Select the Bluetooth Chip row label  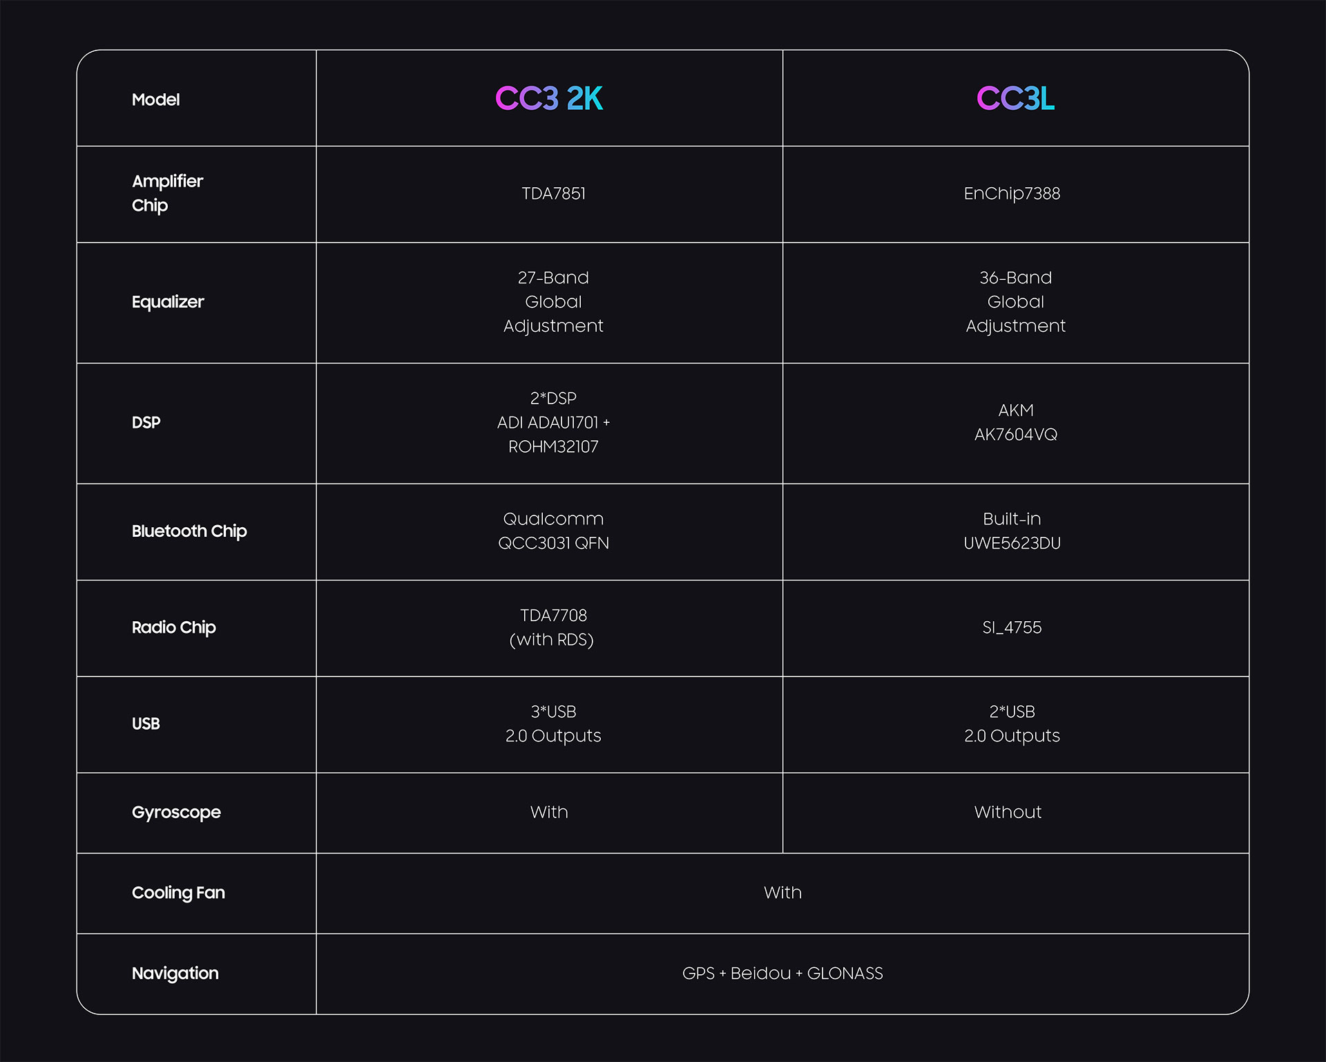(189, 531)
